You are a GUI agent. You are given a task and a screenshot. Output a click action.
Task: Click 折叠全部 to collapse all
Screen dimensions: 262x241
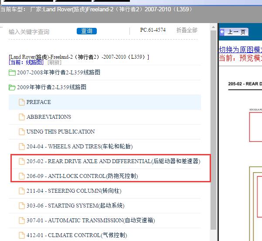pyautogui.click(x=187, y=30)
